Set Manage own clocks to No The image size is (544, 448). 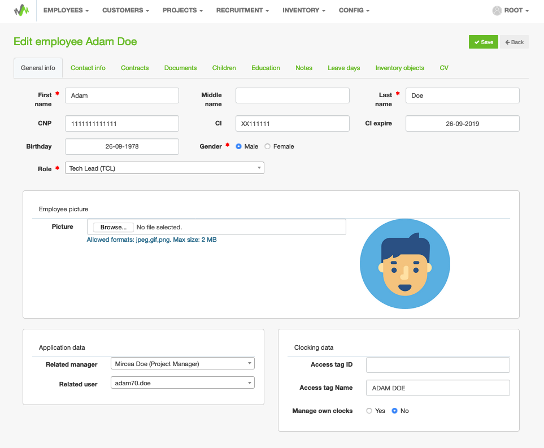click(395, 411)
